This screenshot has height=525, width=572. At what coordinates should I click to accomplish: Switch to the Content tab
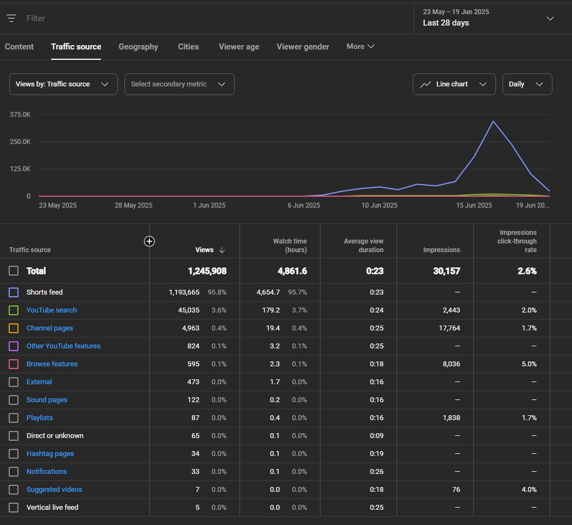pos(20,47)
